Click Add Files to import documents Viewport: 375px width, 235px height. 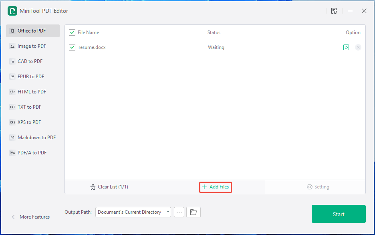coord(215,187)
